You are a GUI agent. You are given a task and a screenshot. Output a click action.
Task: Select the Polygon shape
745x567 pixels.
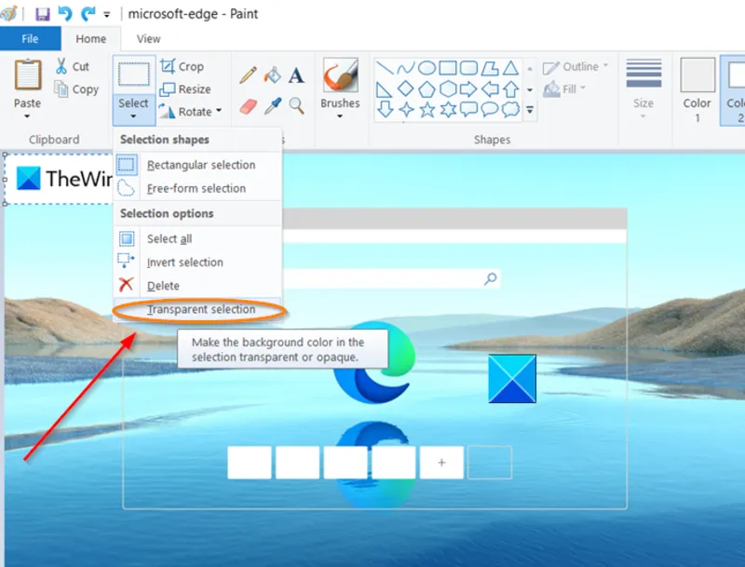point(490,68)
